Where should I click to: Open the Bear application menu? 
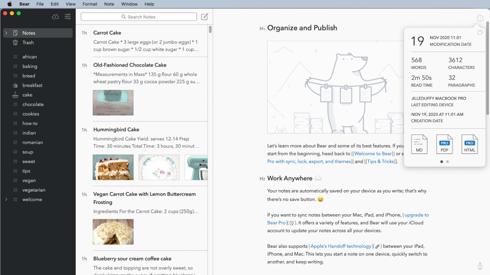(x=24, y=4)
